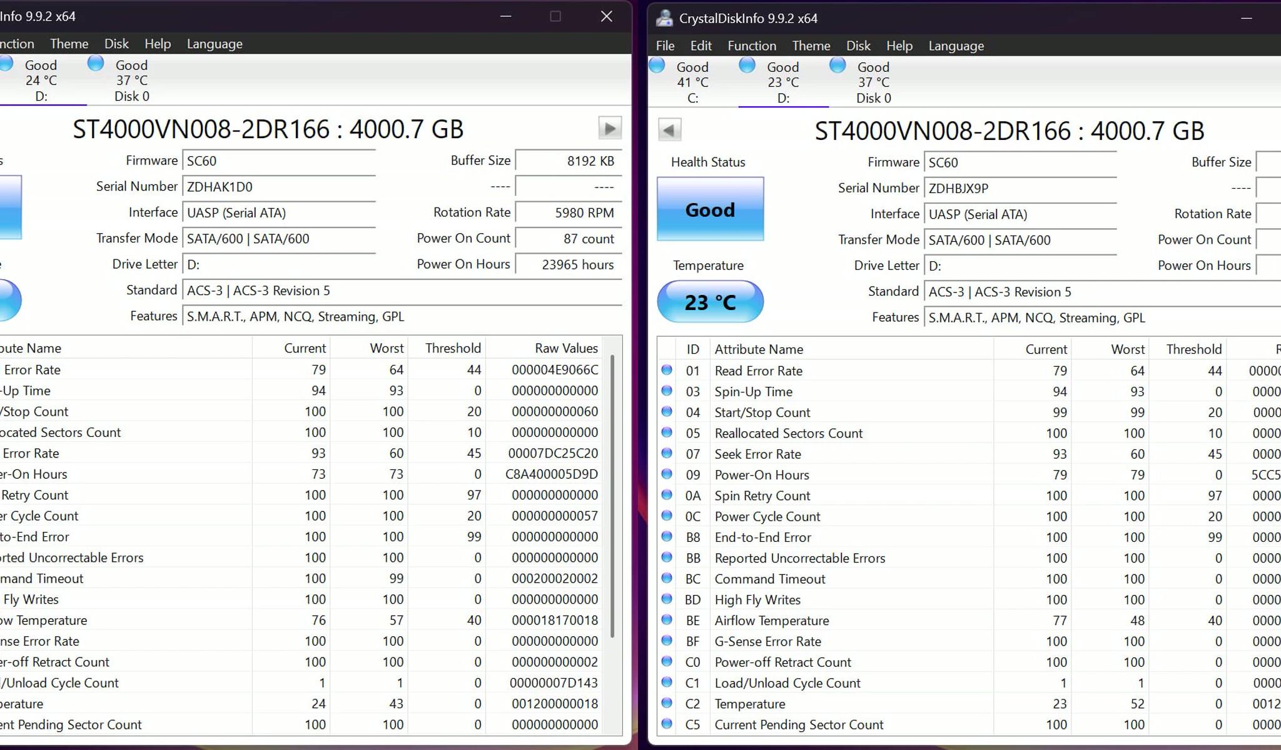Click raw value 000004E9066C in left window
1281x750 pixels.
[555, 370]
